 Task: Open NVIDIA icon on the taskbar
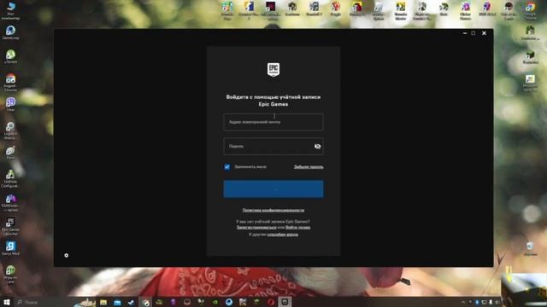pyautogui.click(x=215, y=302)
